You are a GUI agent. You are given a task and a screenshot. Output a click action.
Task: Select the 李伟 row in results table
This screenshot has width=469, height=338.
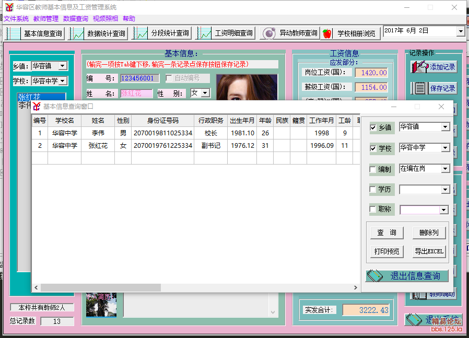(x=98, y=133)
